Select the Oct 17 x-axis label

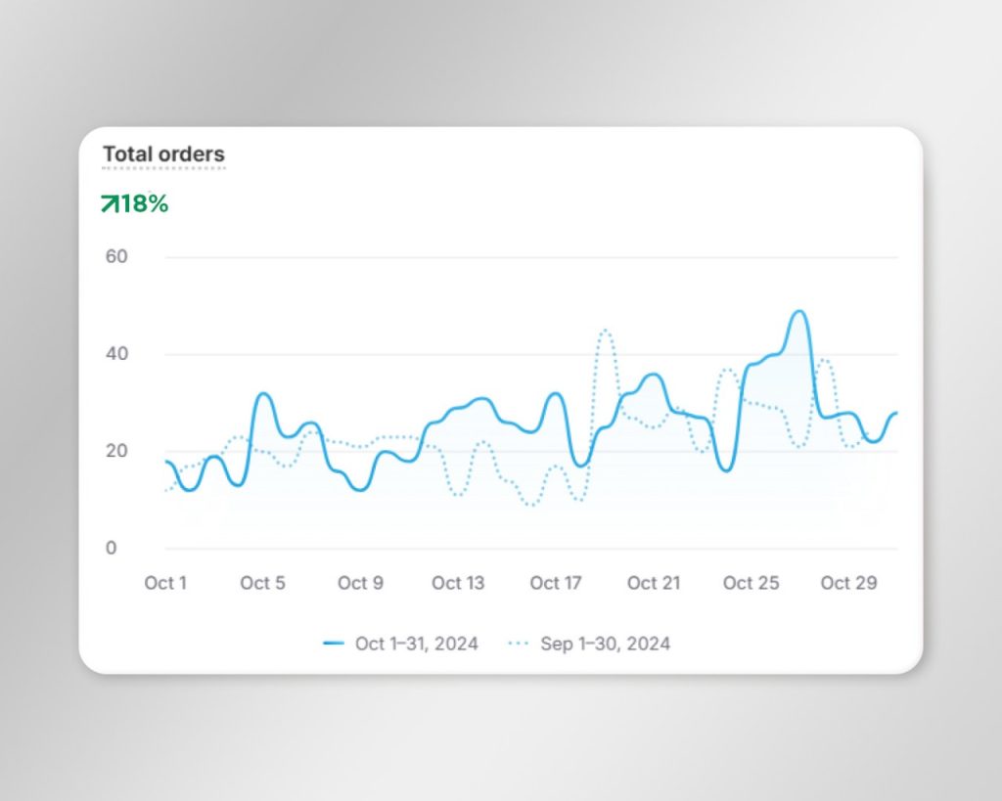tap(556, 583)
